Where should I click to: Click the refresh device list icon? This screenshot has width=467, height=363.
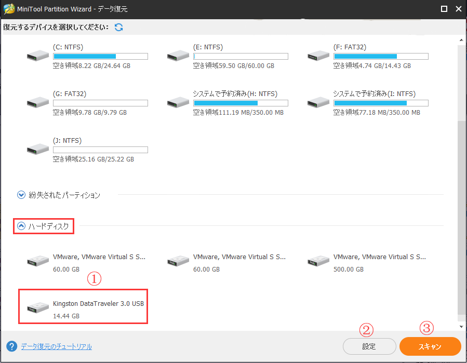pyautogui.click(x=119, y=28)
